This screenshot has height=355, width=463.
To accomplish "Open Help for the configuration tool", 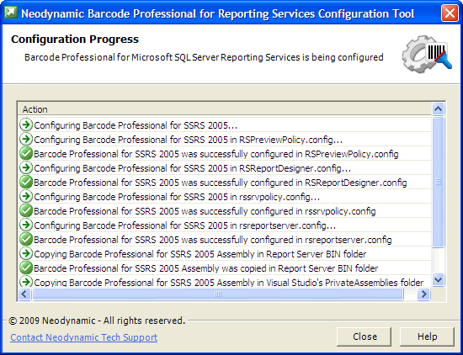I will [427, 336].
